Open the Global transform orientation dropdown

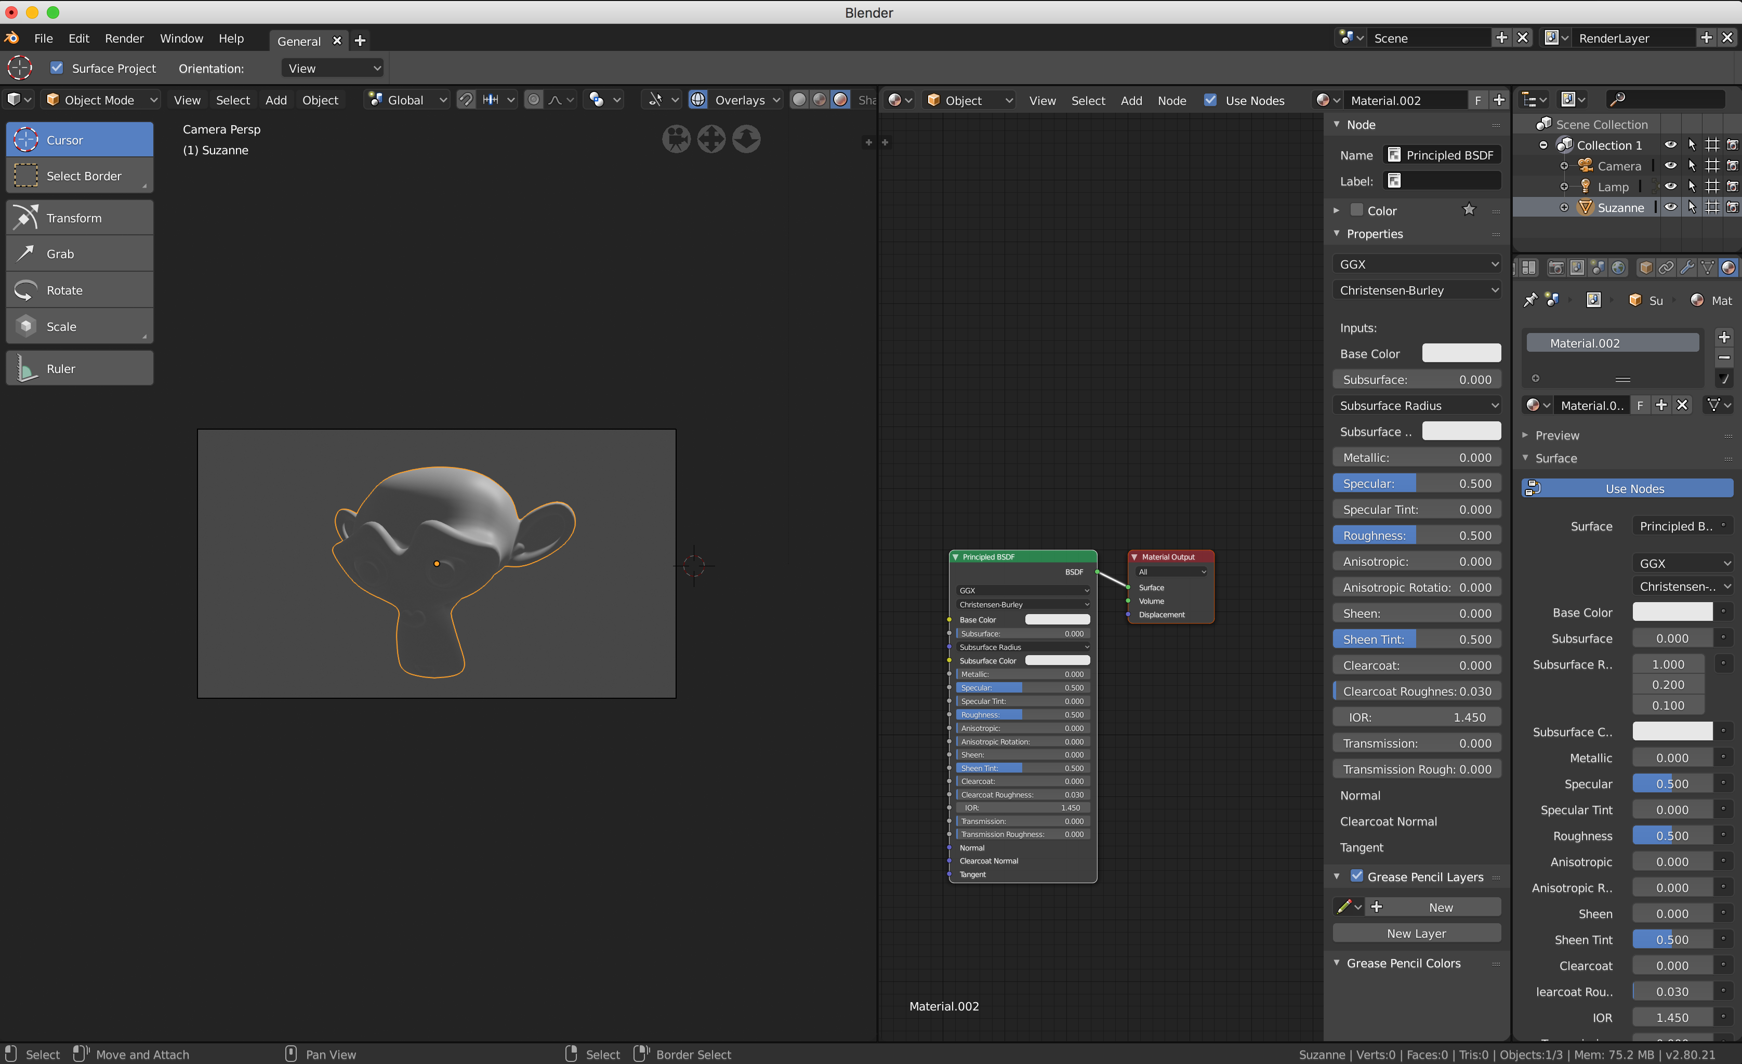[x=407, y=100]
